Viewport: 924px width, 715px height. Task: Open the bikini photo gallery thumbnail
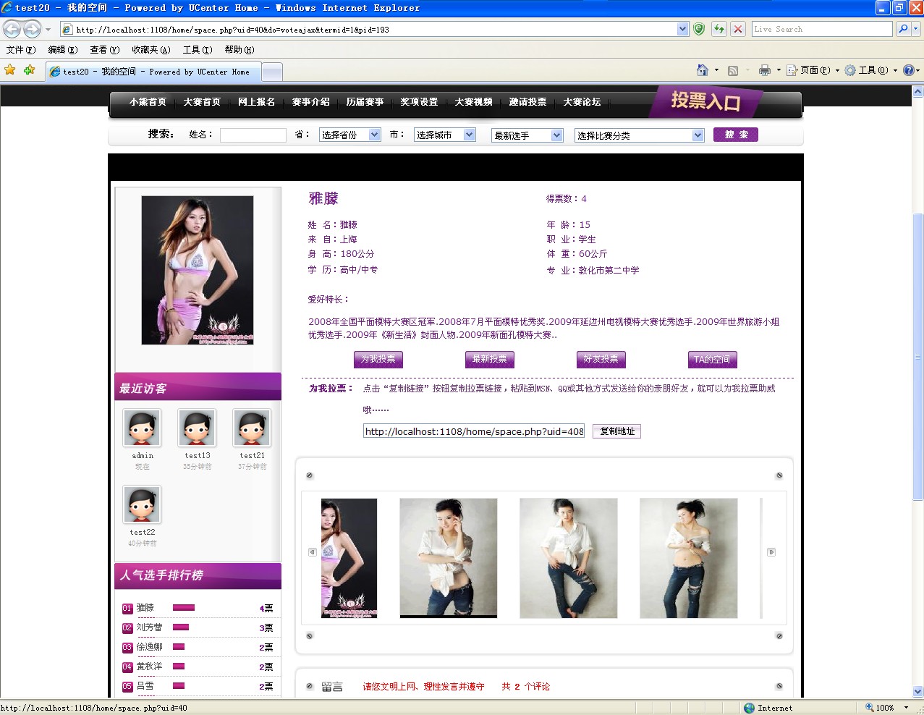[349, 558]
